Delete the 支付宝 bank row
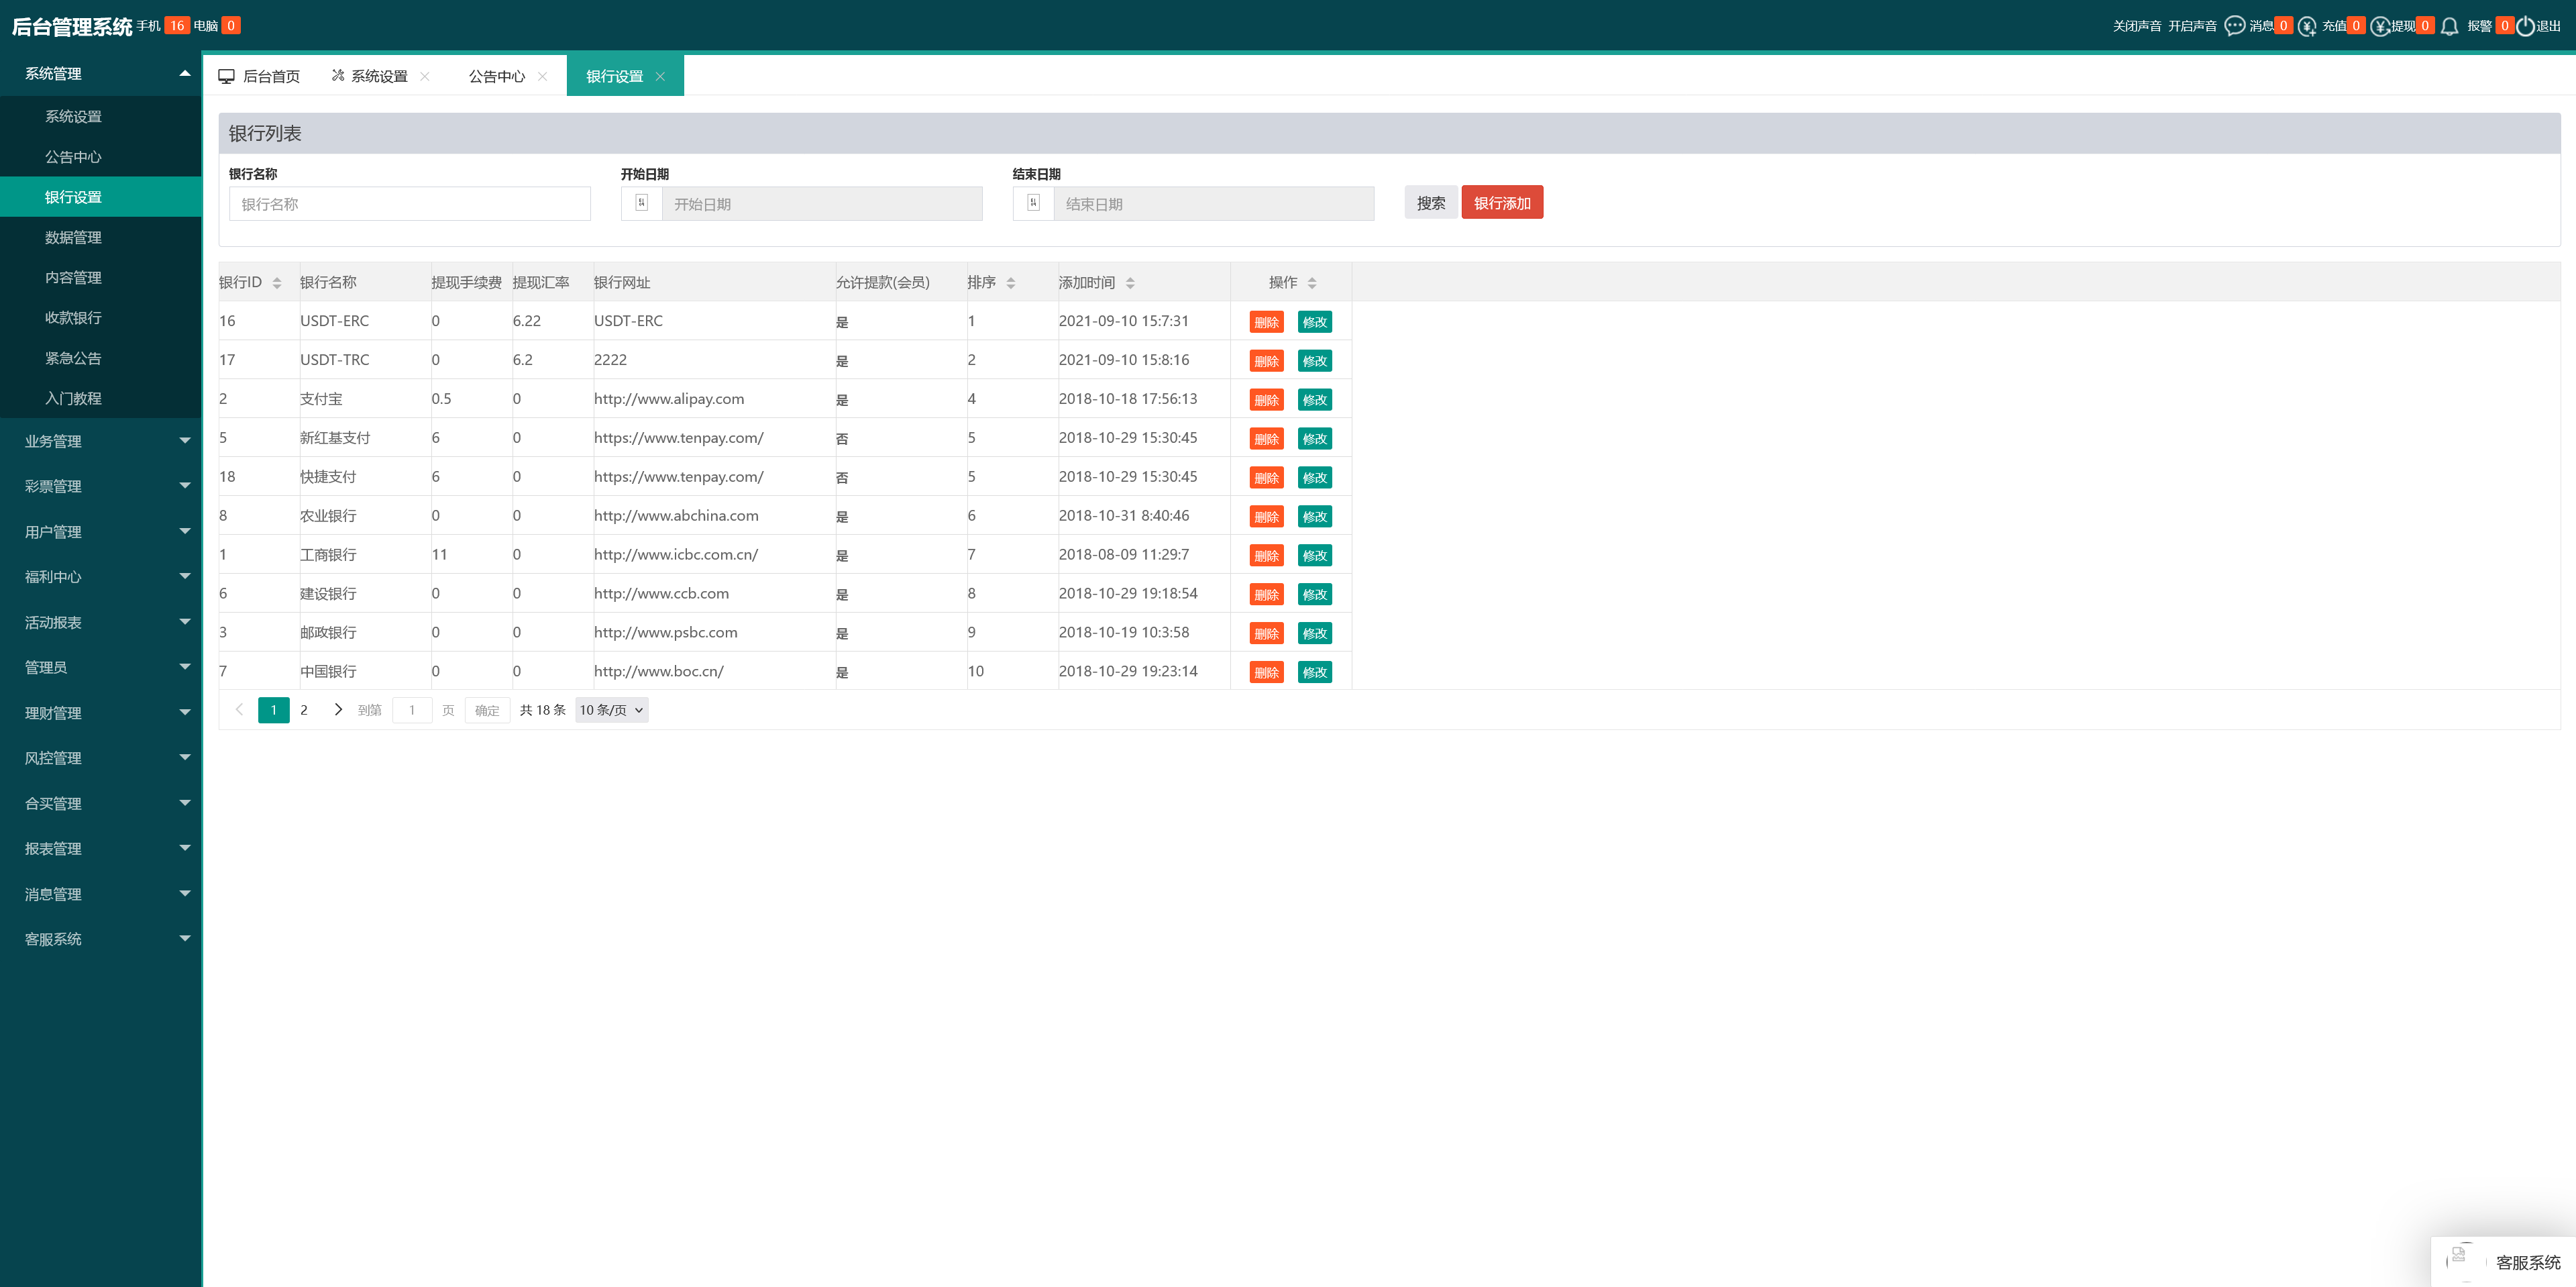 [x=1266, y=400]
